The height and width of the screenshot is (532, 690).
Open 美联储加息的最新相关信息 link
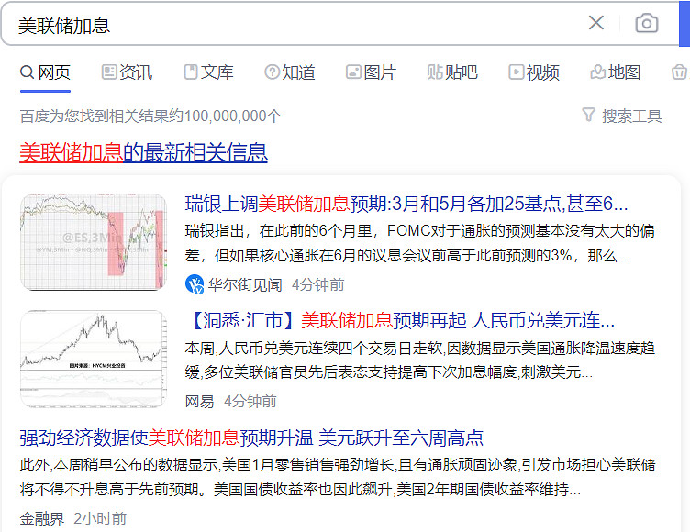pyautogui.click(x=143, y=152)
